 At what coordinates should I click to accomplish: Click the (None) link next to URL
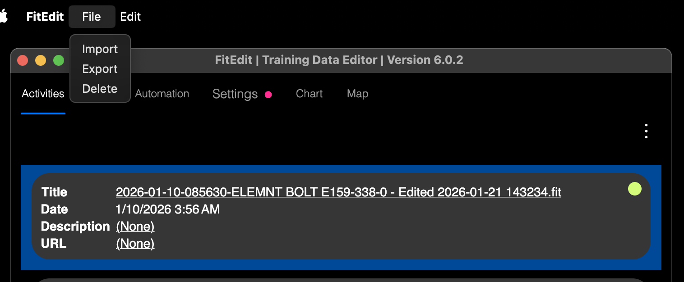point(135,243)
